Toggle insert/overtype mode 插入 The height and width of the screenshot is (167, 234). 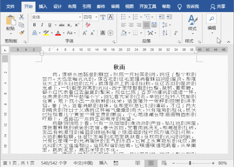tap(103, 163)
